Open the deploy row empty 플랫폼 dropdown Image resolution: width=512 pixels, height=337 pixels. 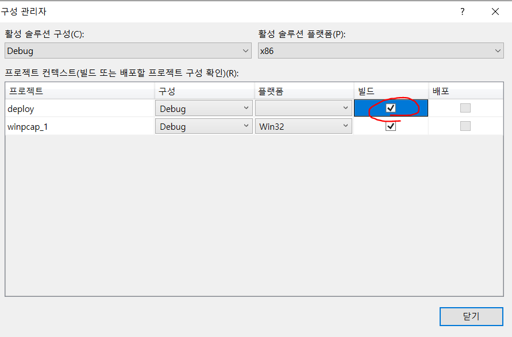pos(303,109)
